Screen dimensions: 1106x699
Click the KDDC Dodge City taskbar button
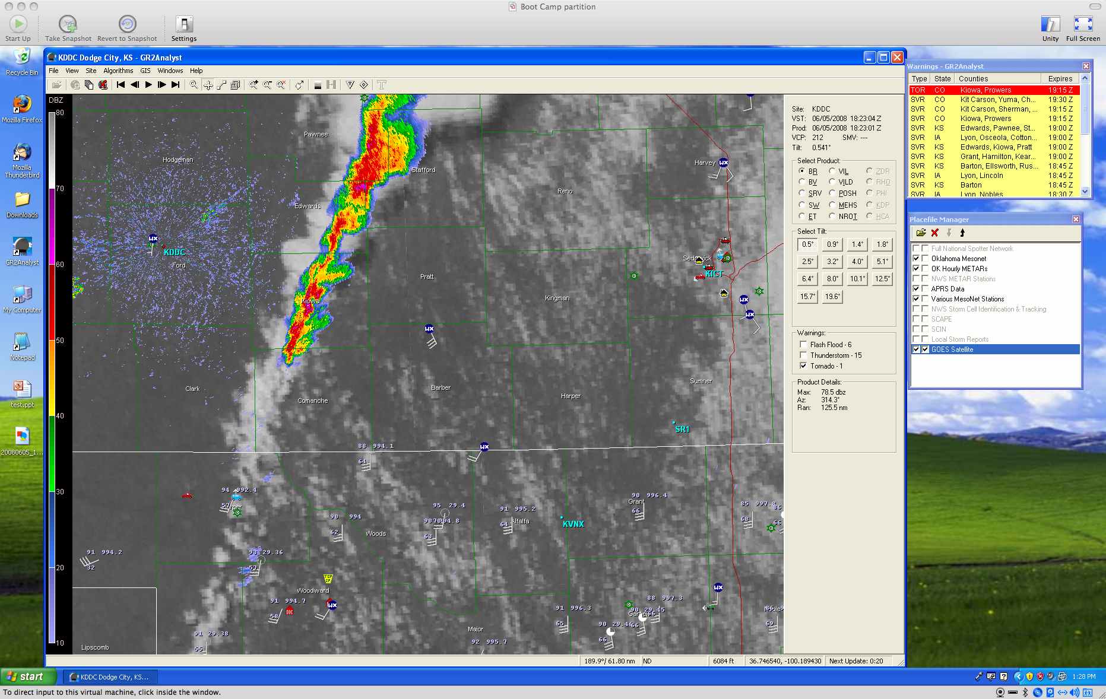pyautogui.click(x=111, y=676)
